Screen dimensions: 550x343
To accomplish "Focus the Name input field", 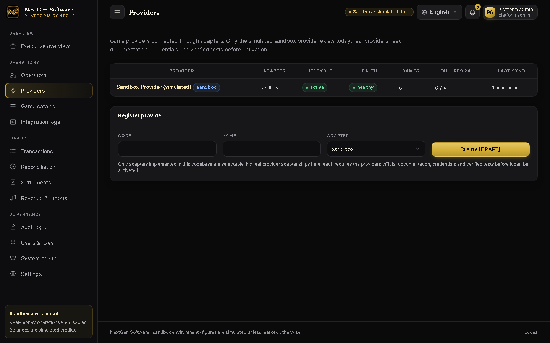I will point(272,149).
